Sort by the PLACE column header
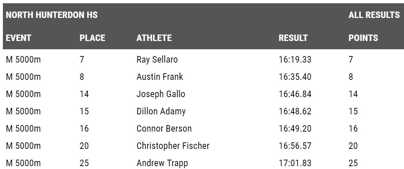The image size is (404, 169). click(x=92, y=38)
